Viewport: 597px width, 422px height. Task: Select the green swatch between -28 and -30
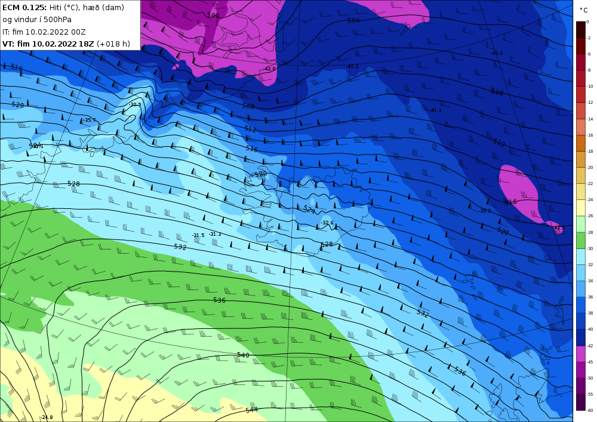(x=581, y=241)
